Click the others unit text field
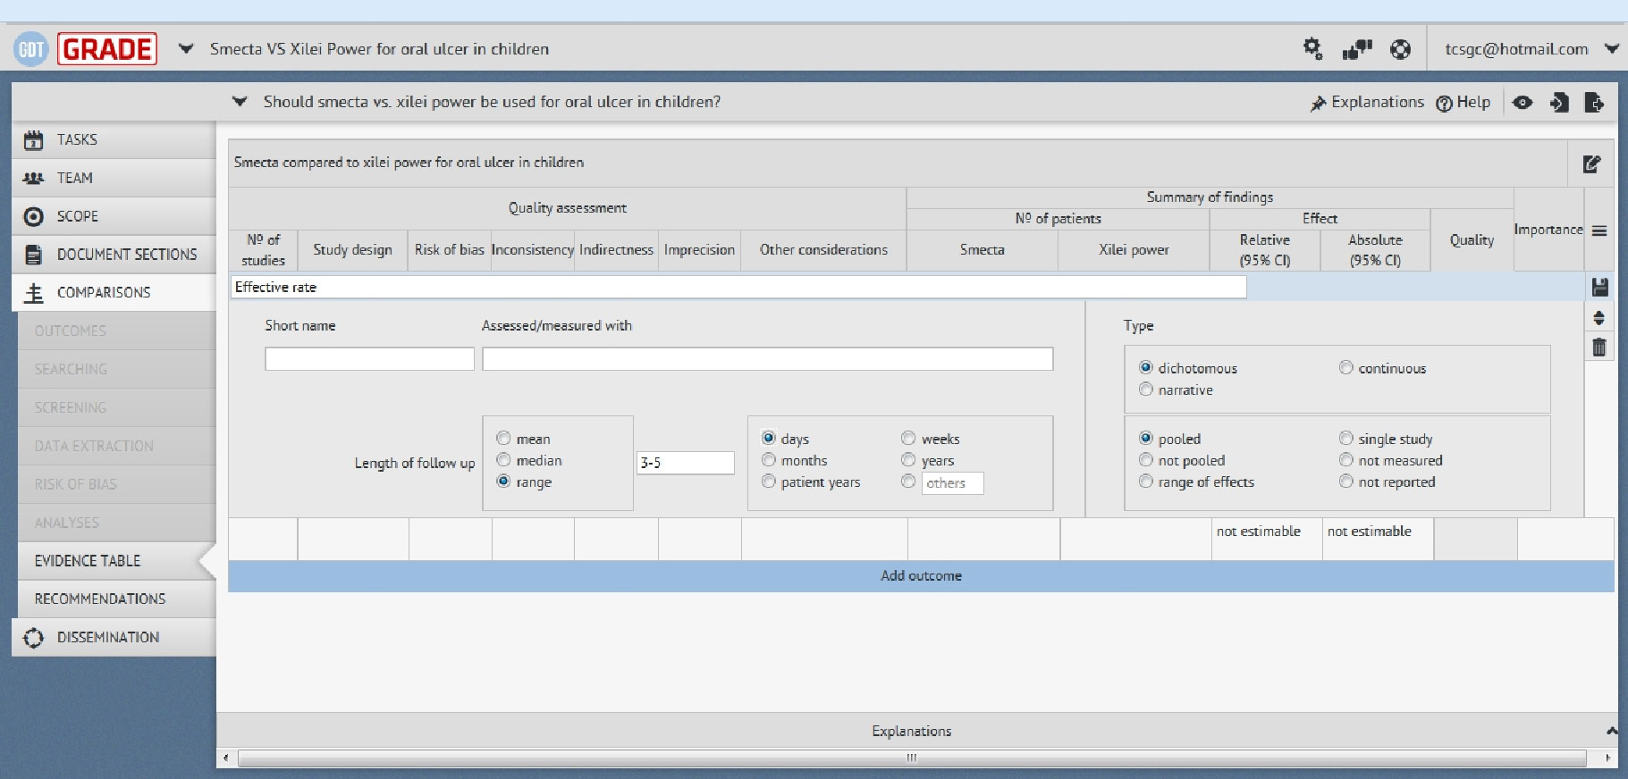Viewport: 1628px width, 779px height. pos(953,483)
